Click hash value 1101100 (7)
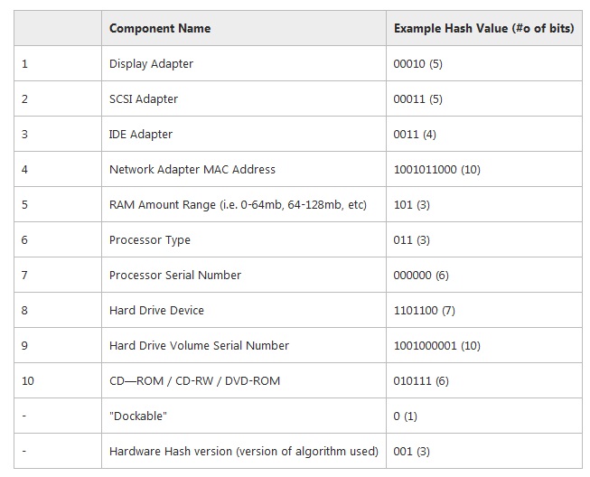The height and width of the screenshot is (477, 590). pos(424,311)
